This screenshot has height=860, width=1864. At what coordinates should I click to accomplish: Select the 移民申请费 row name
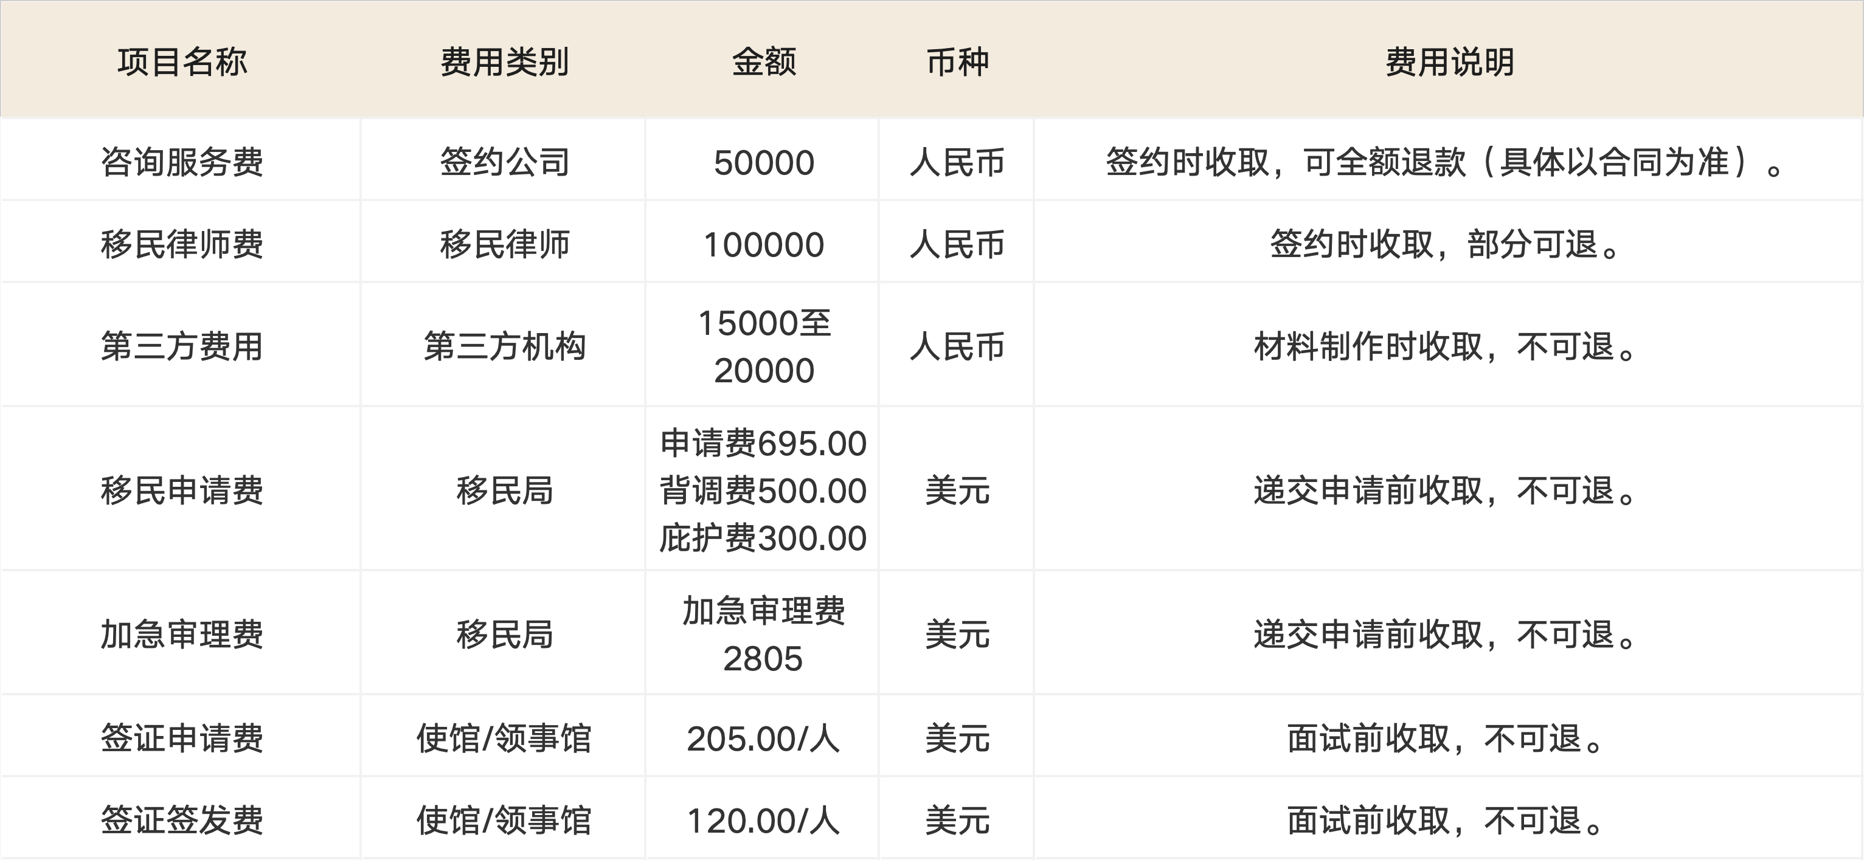click(x=182, y=490)
